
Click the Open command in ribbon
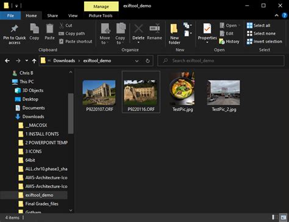pos(230,26)
